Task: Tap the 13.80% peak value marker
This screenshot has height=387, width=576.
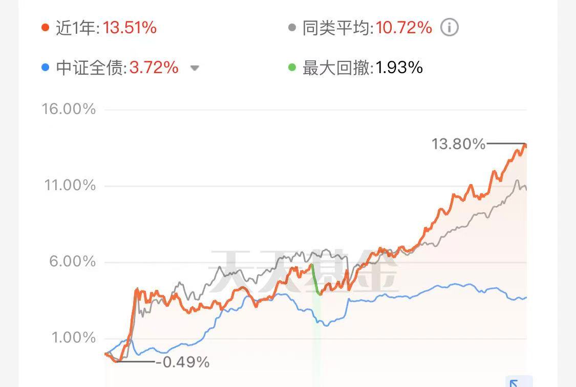Action: coord(458,144)
